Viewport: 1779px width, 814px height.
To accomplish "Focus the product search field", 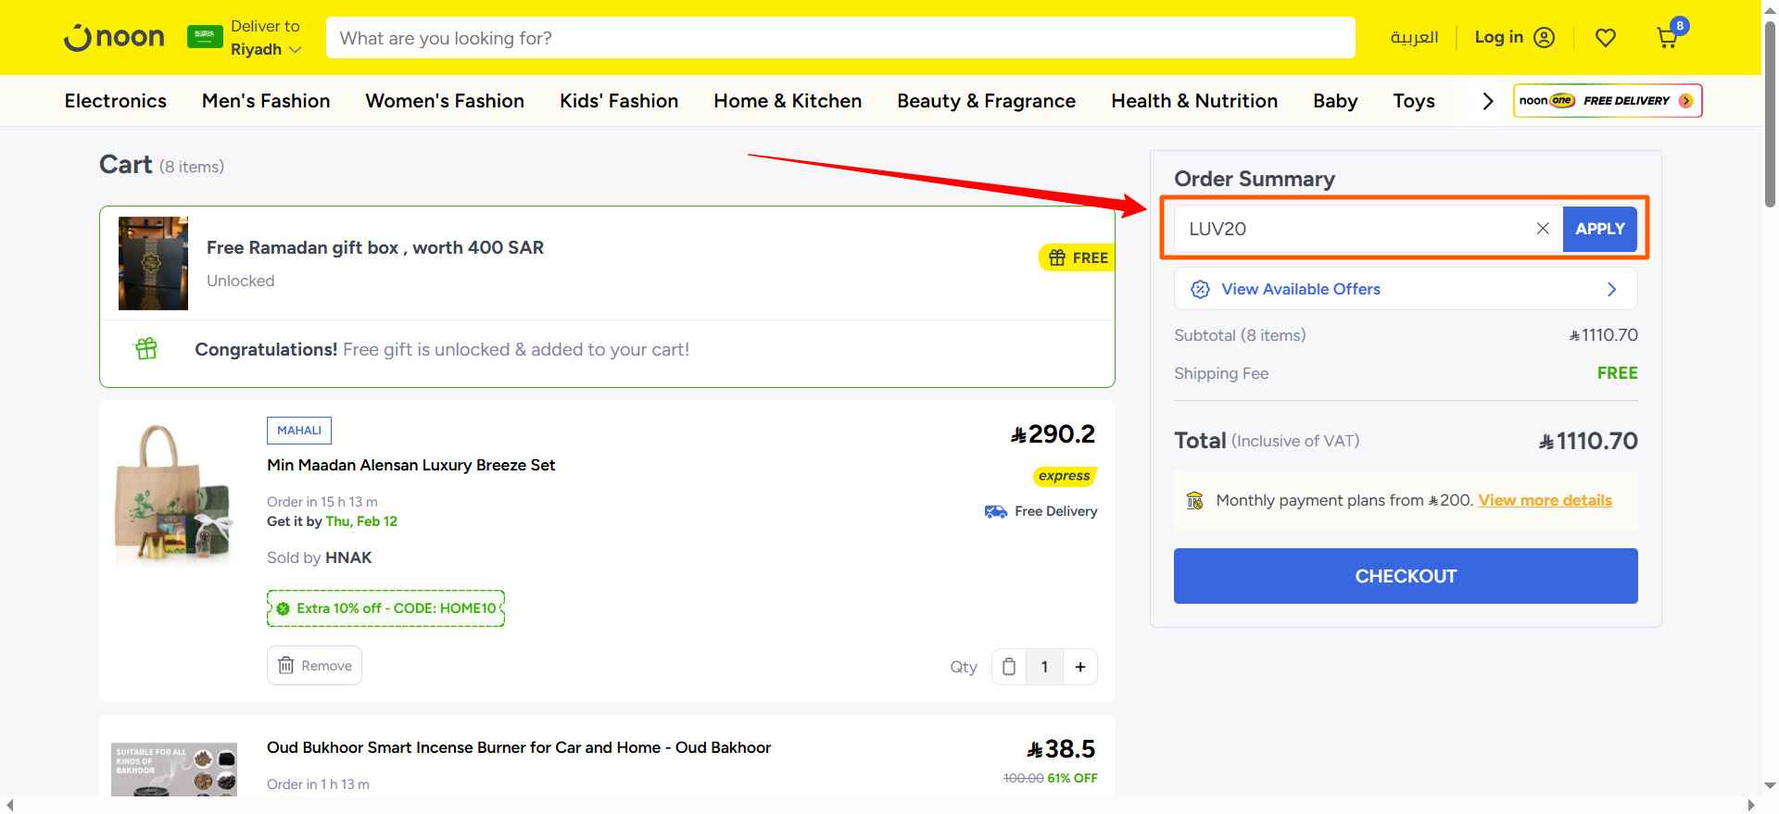I will (840, 38).
